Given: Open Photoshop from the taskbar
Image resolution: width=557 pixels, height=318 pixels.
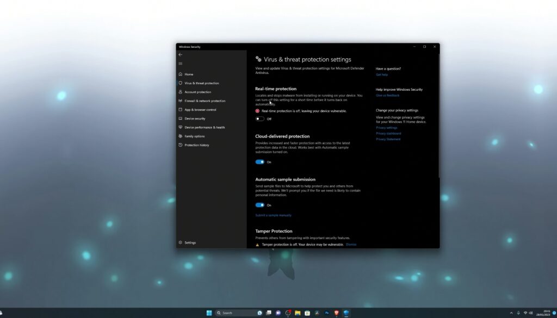Looking at the screenshot, I should pos(326,313).
